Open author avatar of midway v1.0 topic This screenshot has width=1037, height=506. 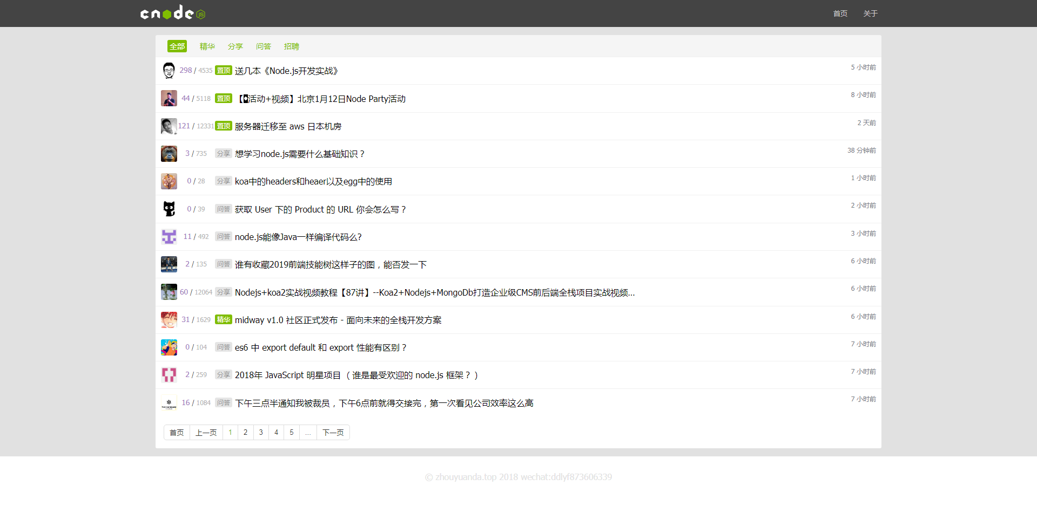pos(169,320)
